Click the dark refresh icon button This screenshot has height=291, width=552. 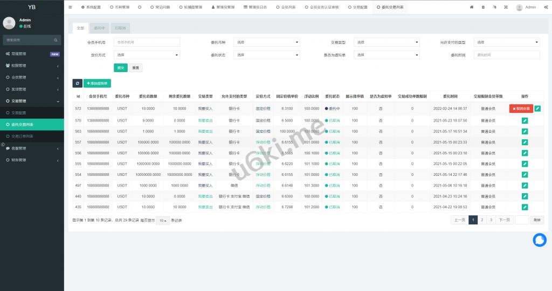[77, 83]
